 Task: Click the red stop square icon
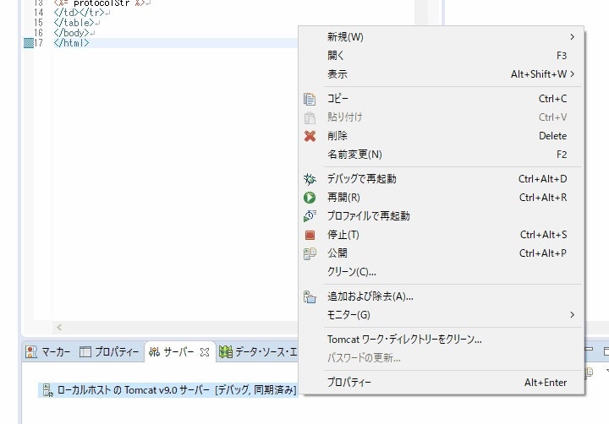310,235
